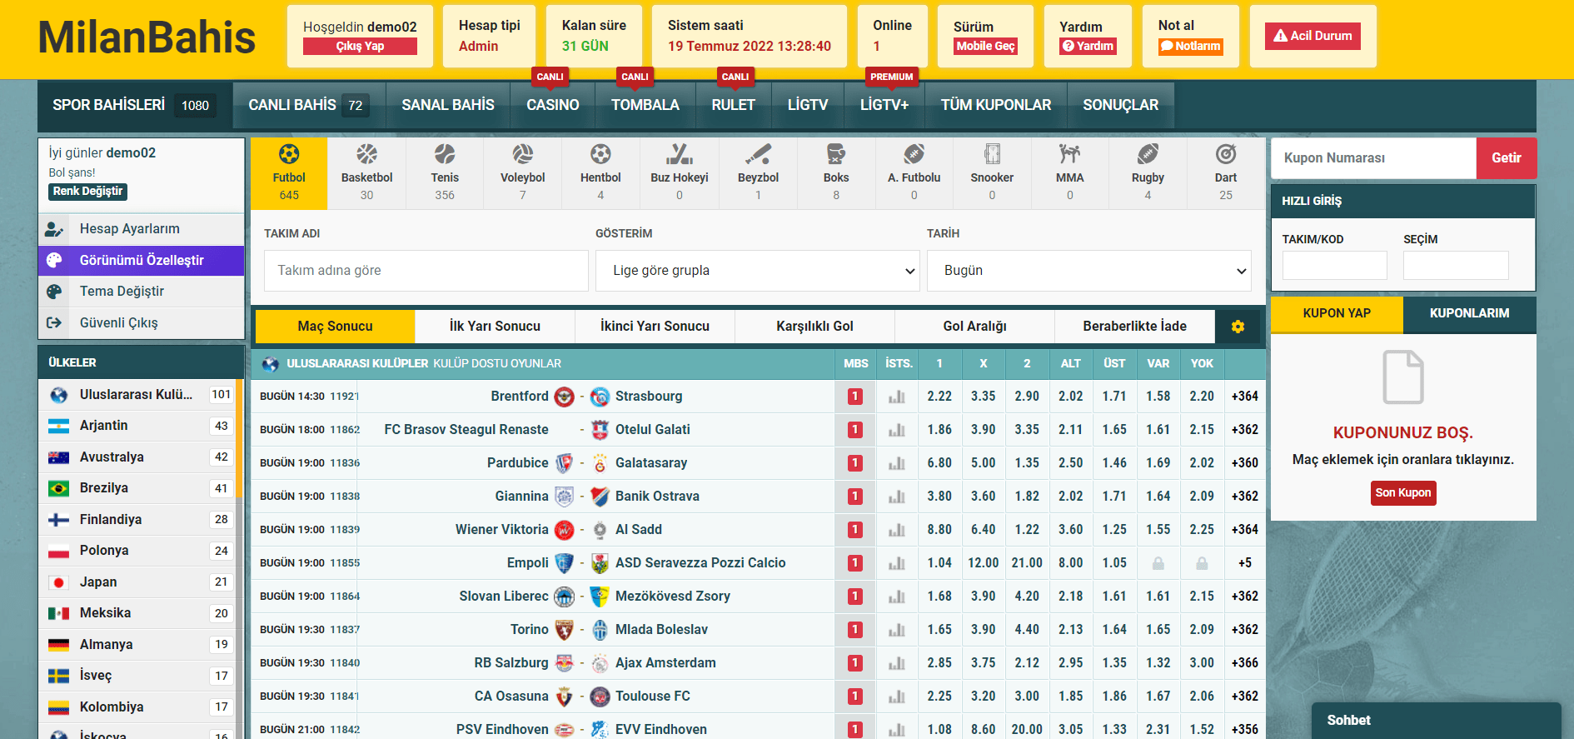Select the Rugby sport icon
The width and height of the screenshot is (1574, 739).
pos(1148,154)
